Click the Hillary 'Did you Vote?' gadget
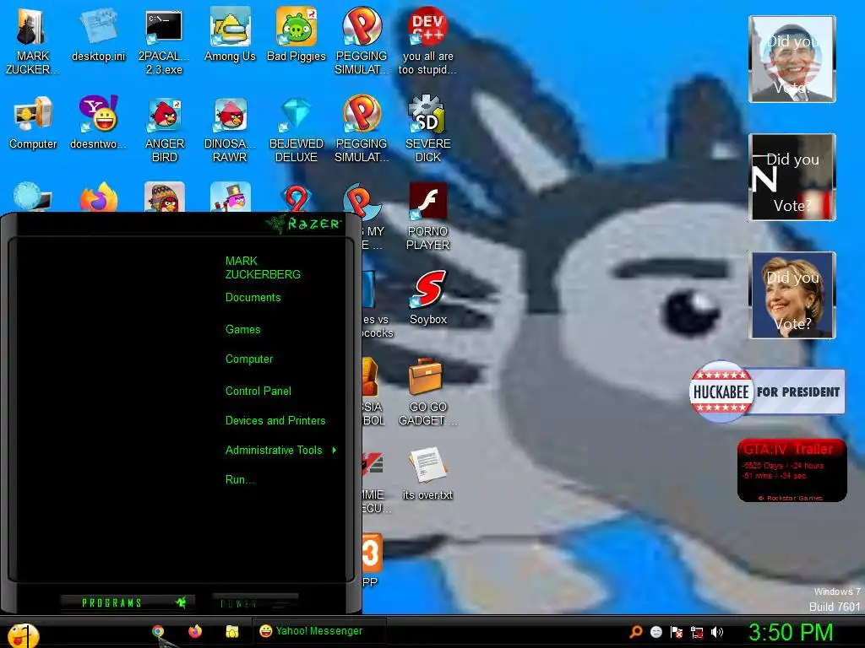 (792, 295)
